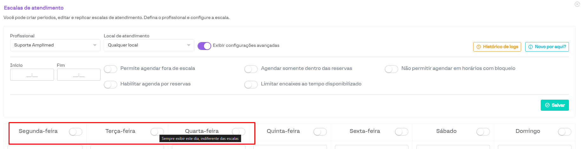Focus the Fim time field

[x=79, y=75]
